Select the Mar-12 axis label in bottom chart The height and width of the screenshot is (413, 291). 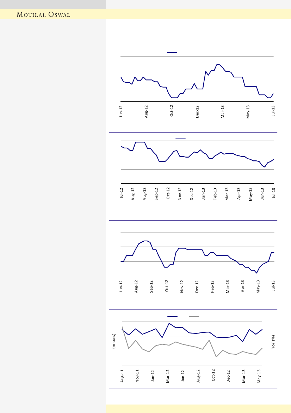pyautogui.click(x=168, y=376)
